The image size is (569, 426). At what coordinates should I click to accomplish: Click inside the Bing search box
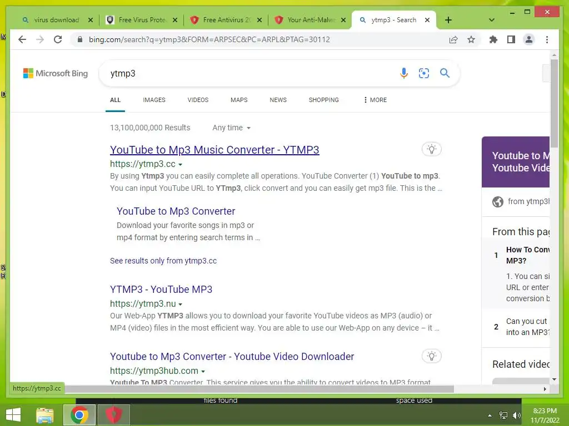coord(251,74)
